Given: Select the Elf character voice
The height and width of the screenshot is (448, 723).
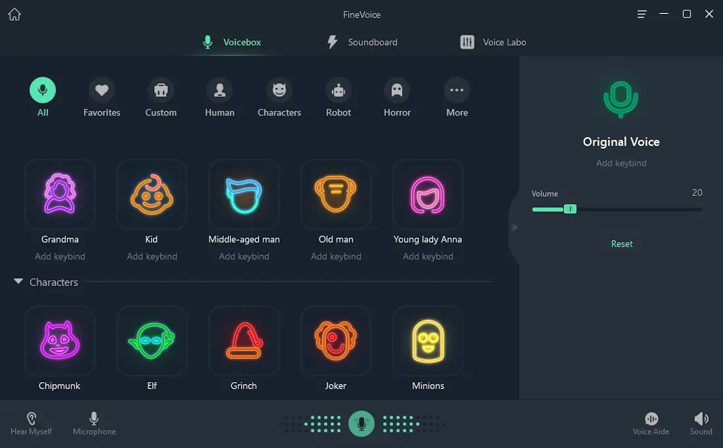Looking at the screenshot, I should pyautogui.click(x=151, y=341).
